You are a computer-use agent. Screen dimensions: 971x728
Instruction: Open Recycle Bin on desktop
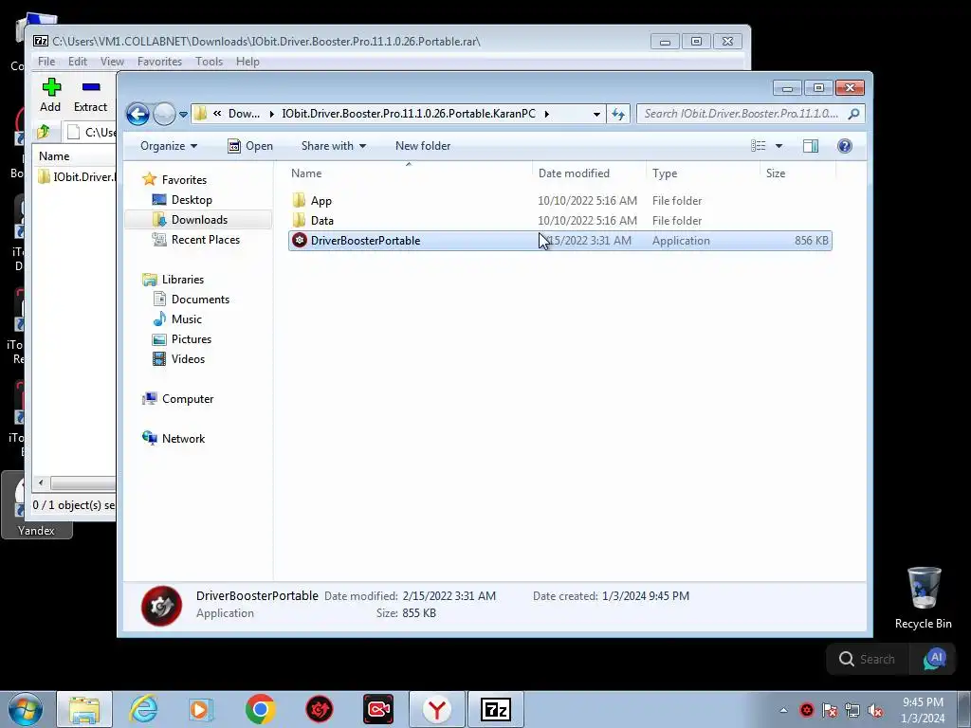[923, 598]
